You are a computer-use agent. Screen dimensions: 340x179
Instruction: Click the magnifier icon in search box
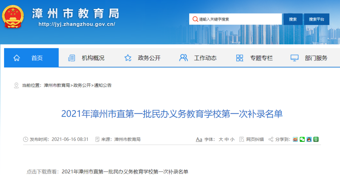pos(195,19)
